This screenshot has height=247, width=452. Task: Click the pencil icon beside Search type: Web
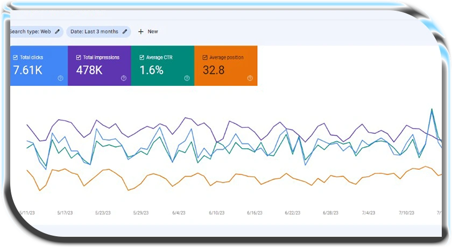pos(58,32)
